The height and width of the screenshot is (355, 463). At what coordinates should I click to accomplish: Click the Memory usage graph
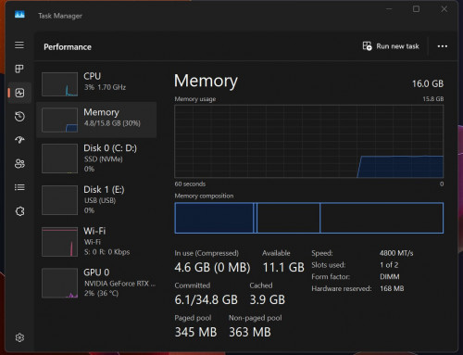[x=309, y=141]
